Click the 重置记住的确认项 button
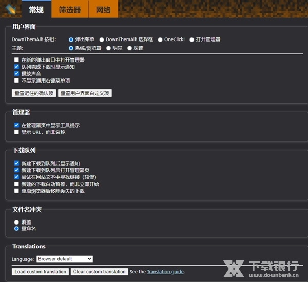 pos(34,93)
